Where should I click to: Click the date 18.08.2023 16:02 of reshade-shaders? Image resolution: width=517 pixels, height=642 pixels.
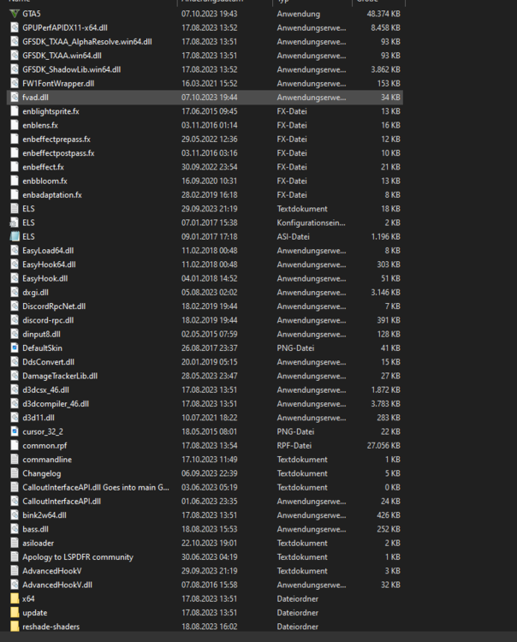[209, 627]
